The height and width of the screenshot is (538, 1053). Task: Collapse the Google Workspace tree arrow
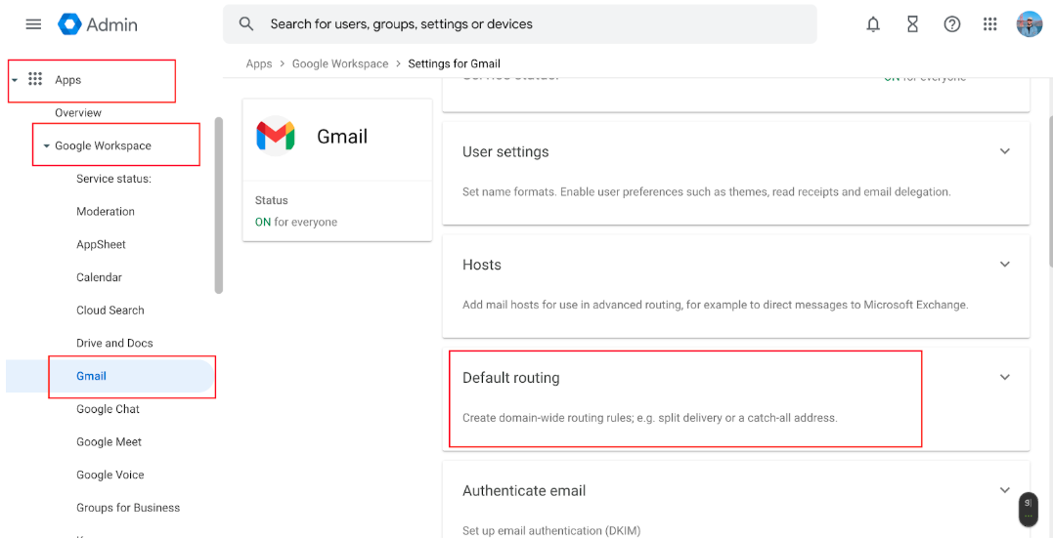[x=46, y=145]
